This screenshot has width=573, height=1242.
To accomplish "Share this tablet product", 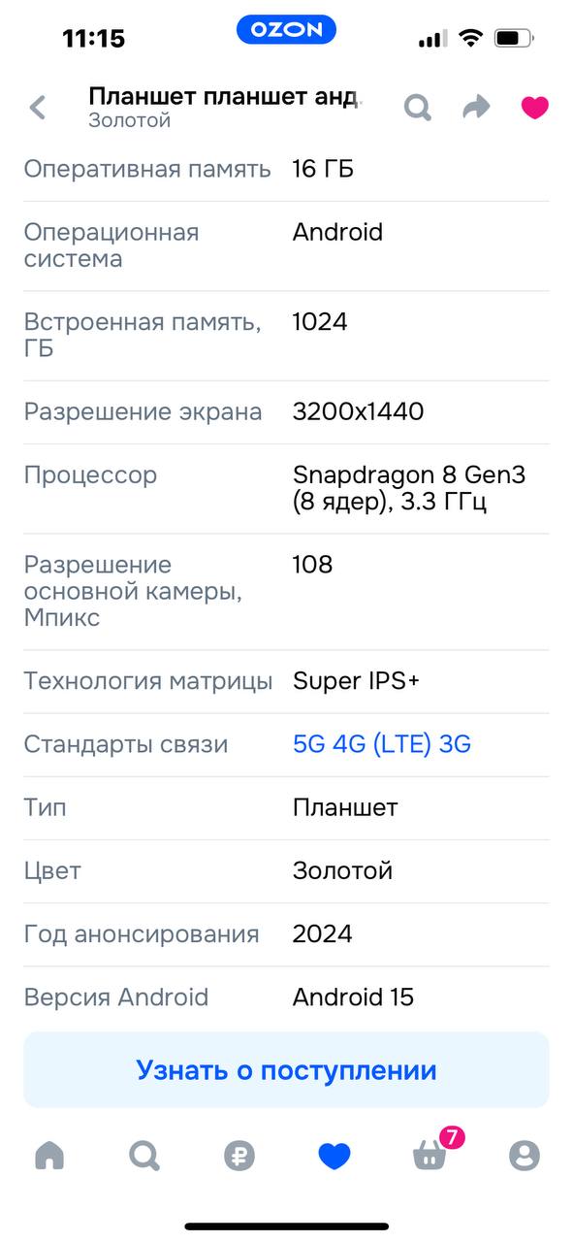I will tap(476, 108).
